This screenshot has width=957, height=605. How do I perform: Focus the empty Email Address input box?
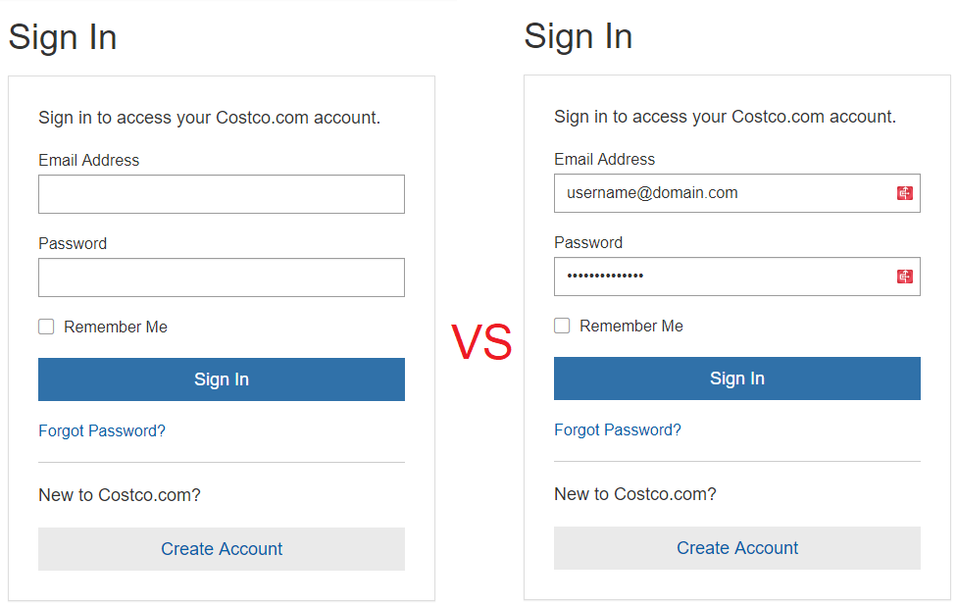222,194
